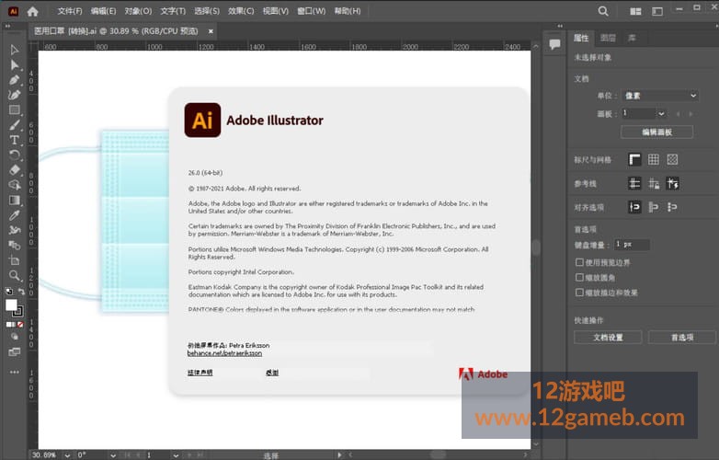The width and height of the screenshot is (719, 460).
Task: Select the Selection tool arrow
Action: [14, 50]
